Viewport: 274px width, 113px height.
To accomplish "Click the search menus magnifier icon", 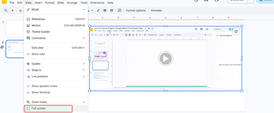I will tap(6, 10).
